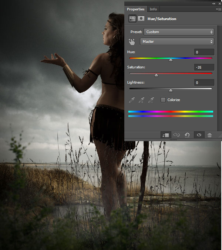Viewport: 222px width, 250px height.
Task: Open the Preset dropdown showing Custom
Action: (x=179, y=32)
